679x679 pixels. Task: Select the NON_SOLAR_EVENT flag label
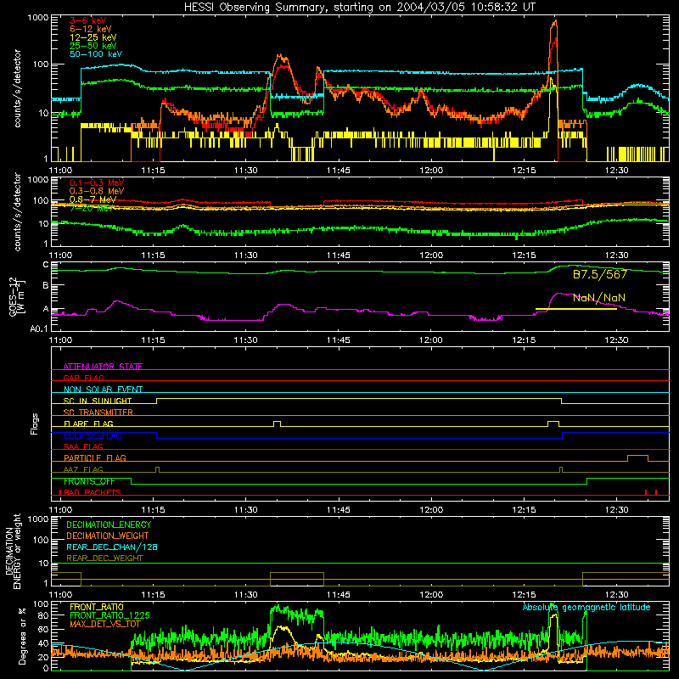click(x=103, y=390)
